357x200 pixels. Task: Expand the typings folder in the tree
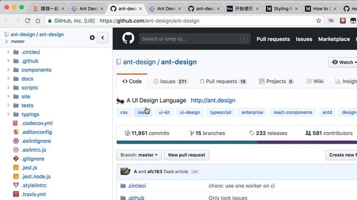tap(9, 114)
